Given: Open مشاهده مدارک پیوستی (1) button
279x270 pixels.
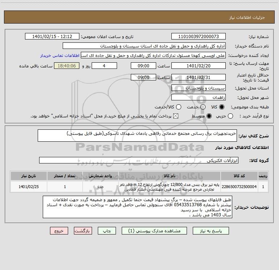Looking at the screenshot, I should coord(154,231).
